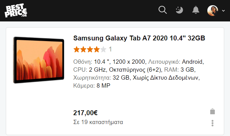Toggle night mode with the moon icon
This screenshot has height=136, width=230.
tap(179, 10)
